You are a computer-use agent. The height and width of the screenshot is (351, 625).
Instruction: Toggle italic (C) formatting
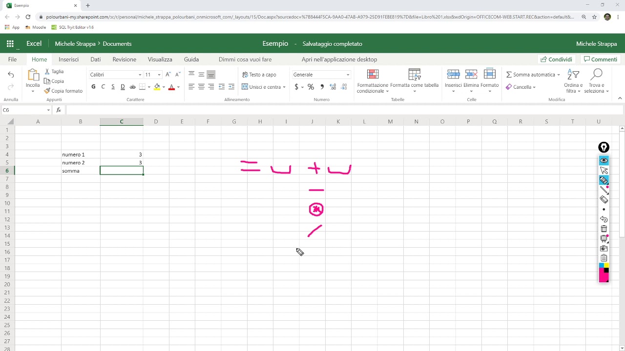[x=103, y=87]
